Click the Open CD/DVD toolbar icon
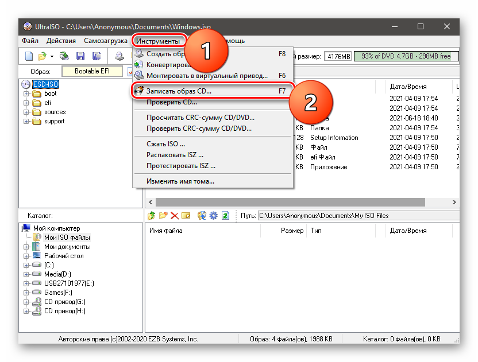 pyautogui.click(x=64, y=56)
